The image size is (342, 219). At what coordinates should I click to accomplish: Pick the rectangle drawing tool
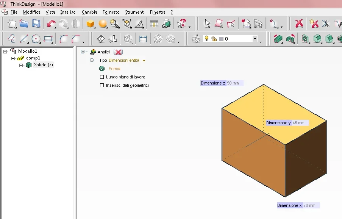[x=48, y=39]
